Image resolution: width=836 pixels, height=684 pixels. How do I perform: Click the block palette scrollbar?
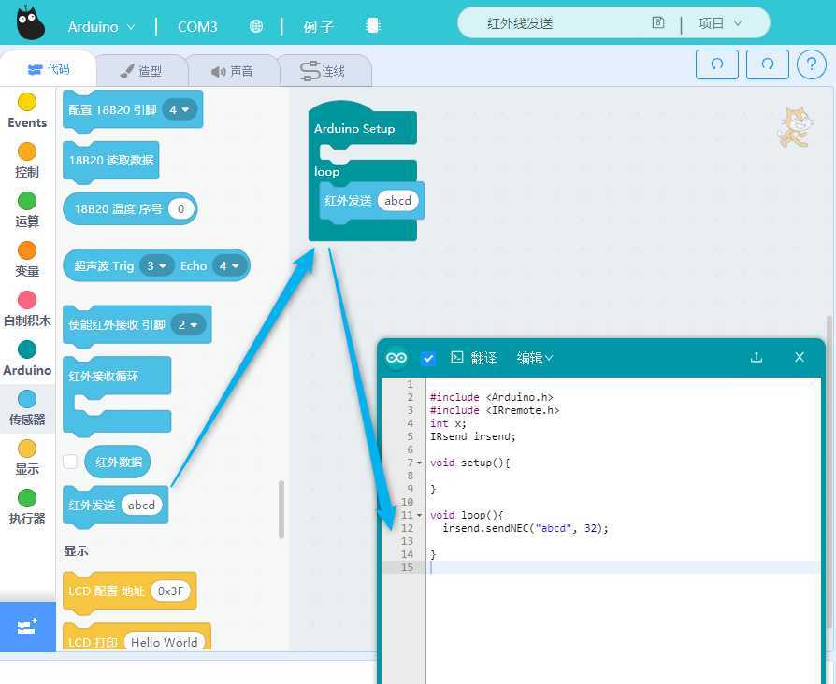pos(281,509)
